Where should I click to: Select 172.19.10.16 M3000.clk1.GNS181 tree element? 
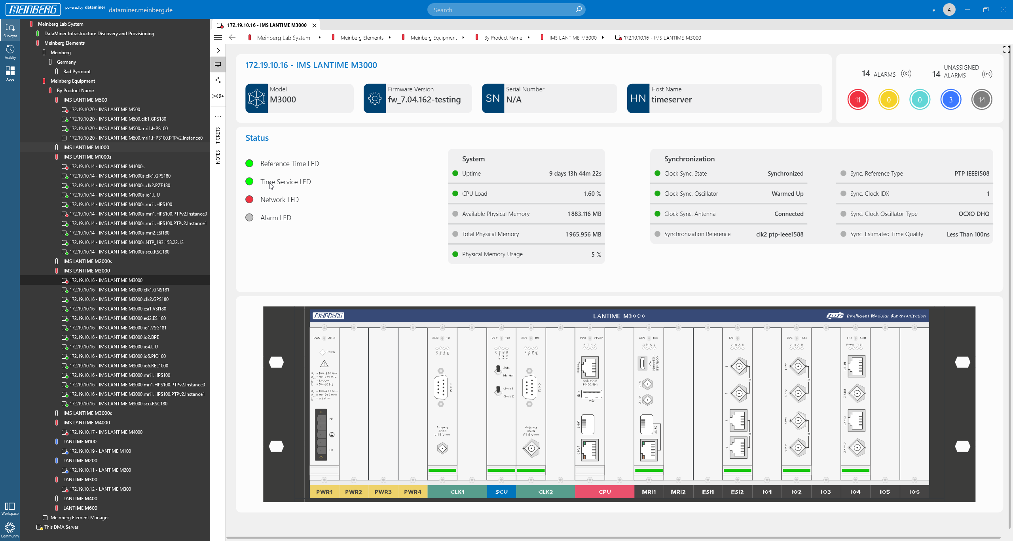[x=119, y=290]
